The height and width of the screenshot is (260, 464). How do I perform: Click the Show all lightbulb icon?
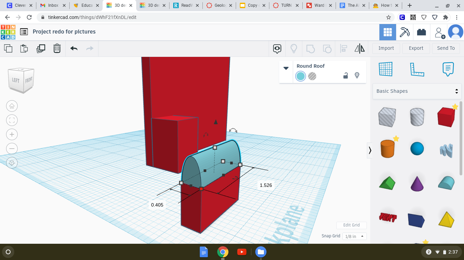[x=294, y=48]
